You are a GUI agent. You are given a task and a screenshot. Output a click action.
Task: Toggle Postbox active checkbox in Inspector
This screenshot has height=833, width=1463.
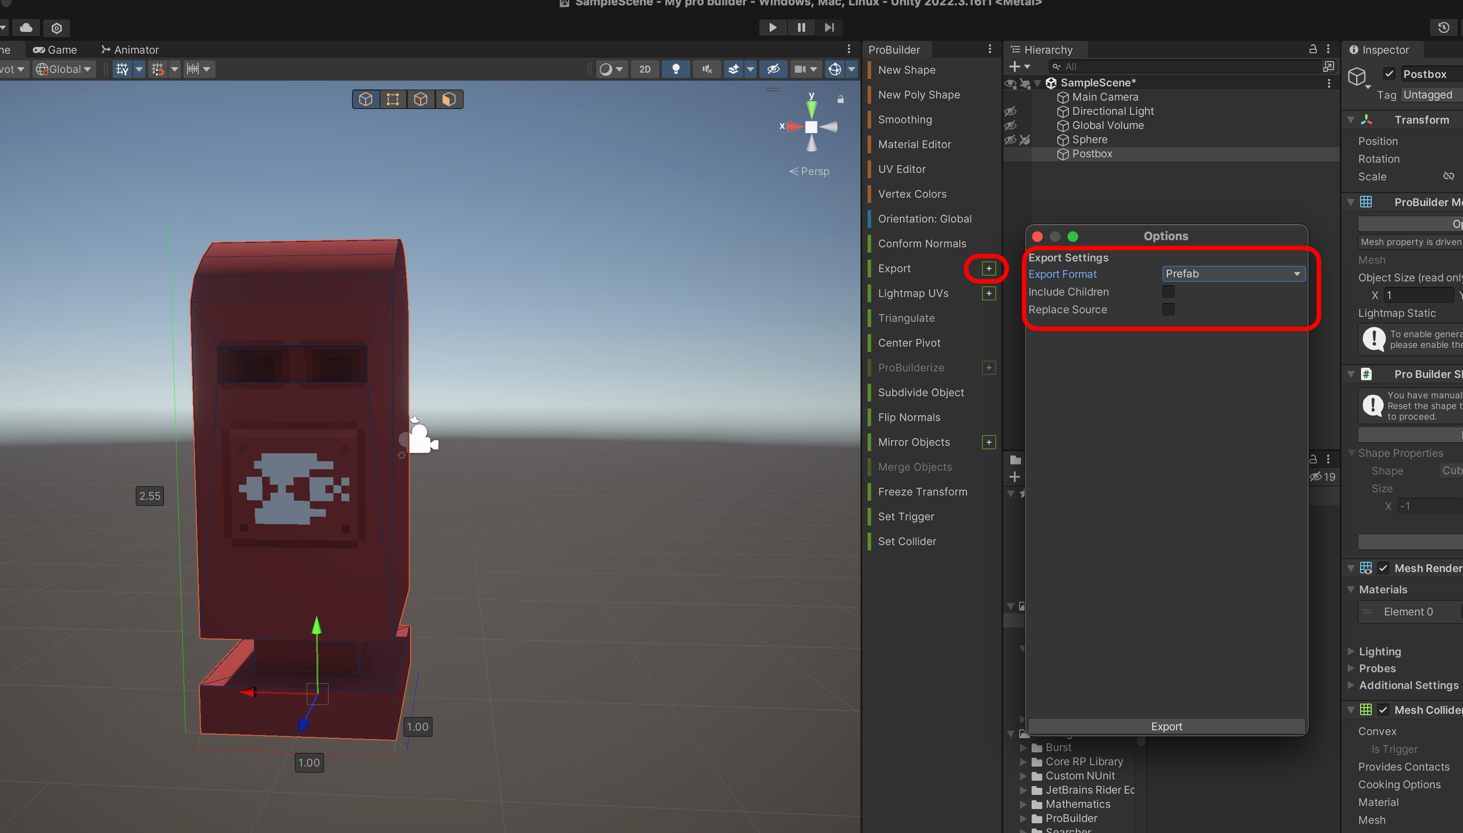[x=1389, y=74]
